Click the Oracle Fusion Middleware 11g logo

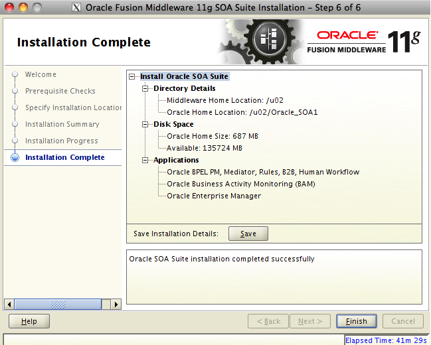click(x=364, y=41)
